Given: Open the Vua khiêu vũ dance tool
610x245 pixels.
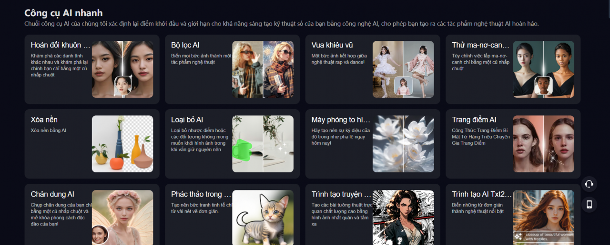Looking at the screenshot, I should click(373, 69).
